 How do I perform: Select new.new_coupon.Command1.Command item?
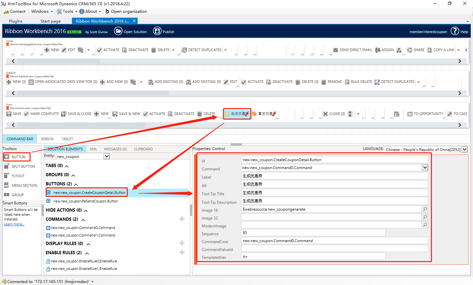(x=83, y=235)
